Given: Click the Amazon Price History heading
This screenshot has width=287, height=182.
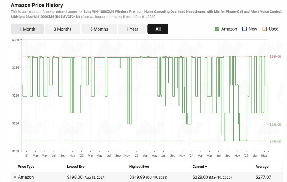Looking at the screenshot, I should (x=37, y=5).
